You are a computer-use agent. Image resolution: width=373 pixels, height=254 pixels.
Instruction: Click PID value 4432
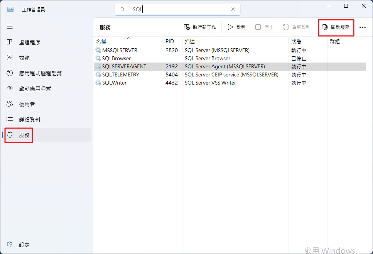click(172, 83)
